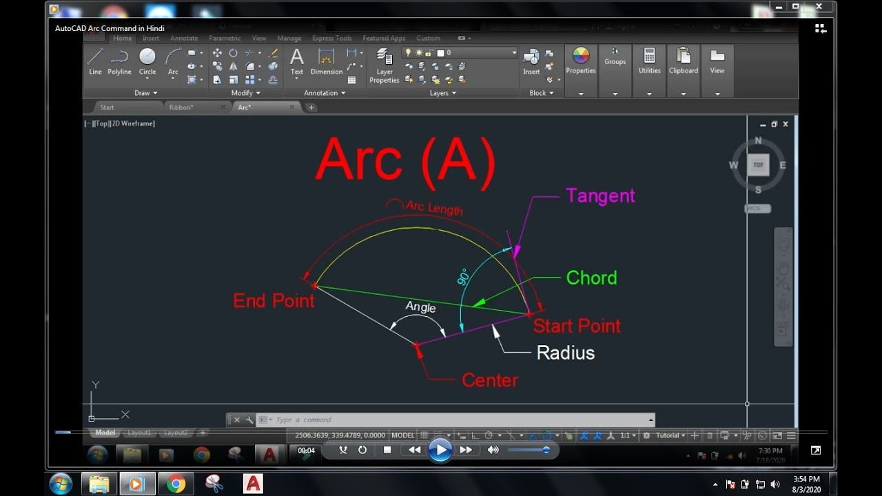Click the Utilities calculator icon
This screenshot has width=882, height=496.
coord(649,55)
